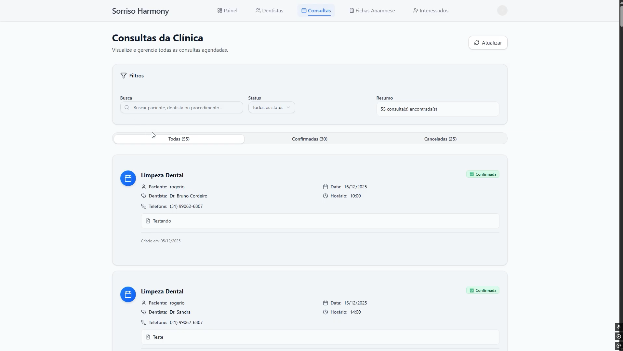This screenshot has width=623, height=351.
Task: Click the 55 consulta(s) encontrada(s) summary
Action: pyautogui.click(x=438, y=109)
